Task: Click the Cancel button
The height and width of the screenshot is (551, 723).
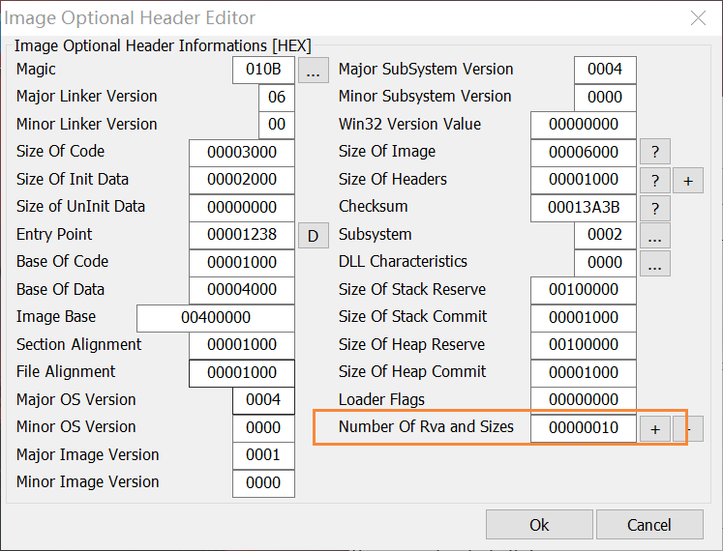Action: click(x=649, y=524)
